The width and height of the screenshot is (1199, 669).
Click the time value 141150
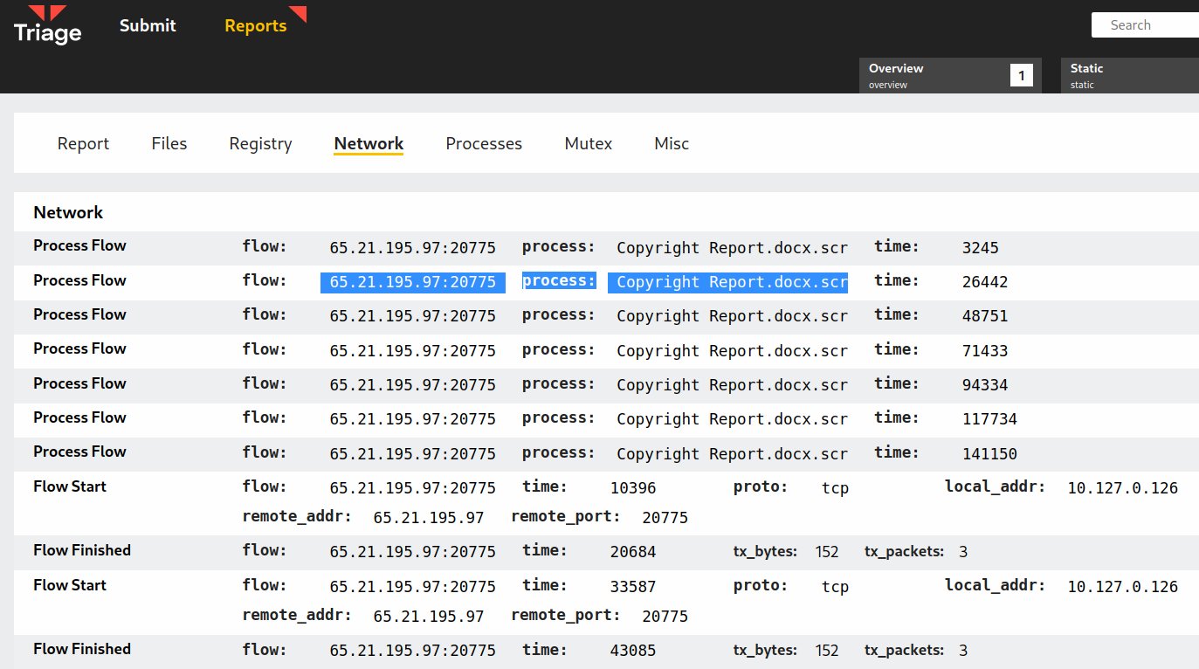tap(989, 454)
